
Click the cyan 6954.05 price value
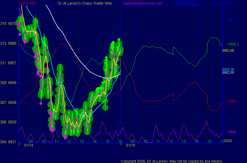click(x=228, y=69)
